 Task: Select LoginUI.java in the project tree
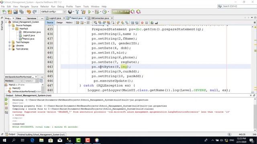(x=29, y=36)
